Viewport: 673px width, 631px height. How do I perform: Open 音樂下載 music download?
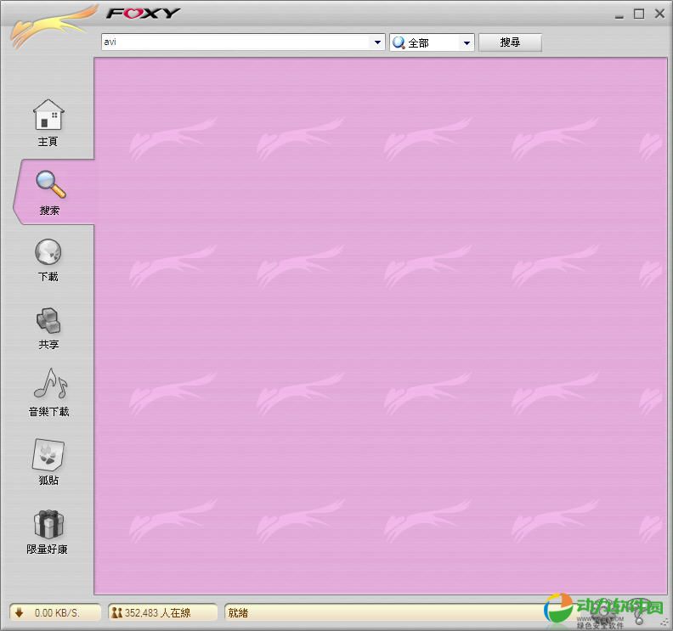[49, 386]
